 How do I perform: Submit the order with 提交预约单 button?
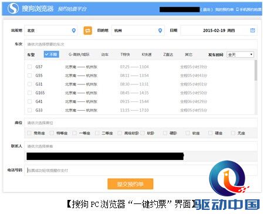click(130, 184)
